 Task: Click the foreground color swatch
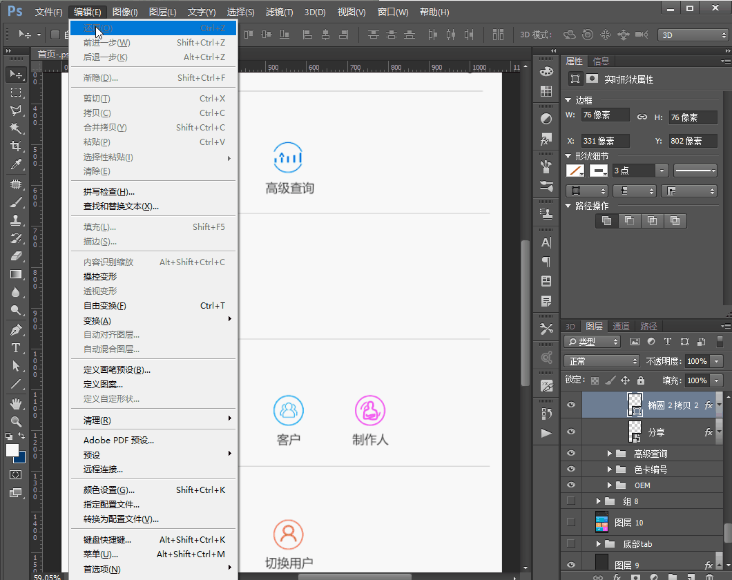tap(12, 450)
